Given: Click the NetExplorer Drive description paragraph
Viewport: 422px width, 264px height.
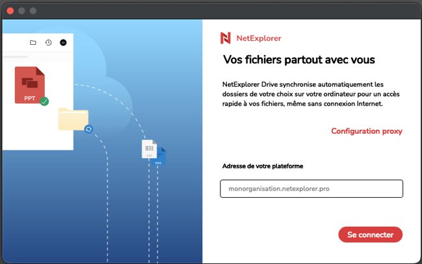Looking at the screenshot, I should click(x=311, y=94).
